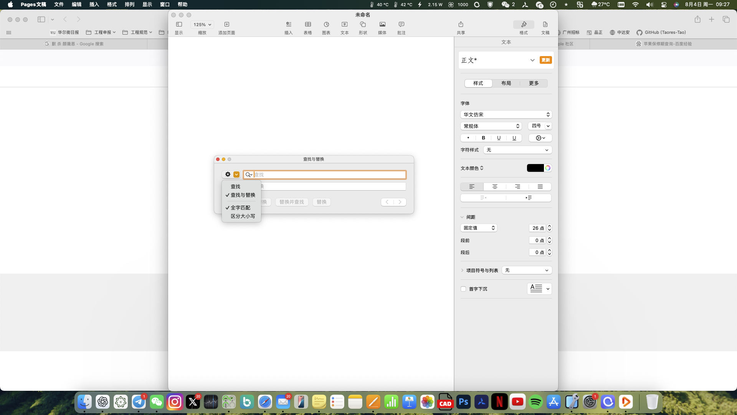Collapse the spacing (间距) section
Screen dimensions: 737x415
[462, 217]
